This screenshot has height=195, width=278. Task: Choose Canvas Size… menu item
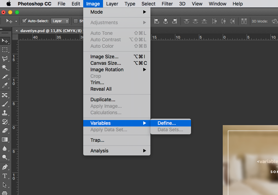[x=117, y=63]
